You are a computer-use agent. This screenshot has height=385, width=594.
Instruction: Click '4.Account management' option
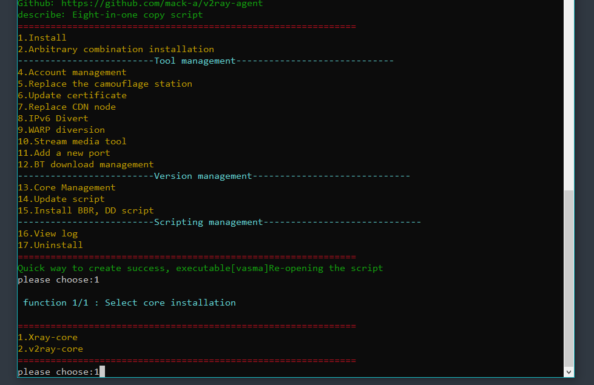pos(72,72)
